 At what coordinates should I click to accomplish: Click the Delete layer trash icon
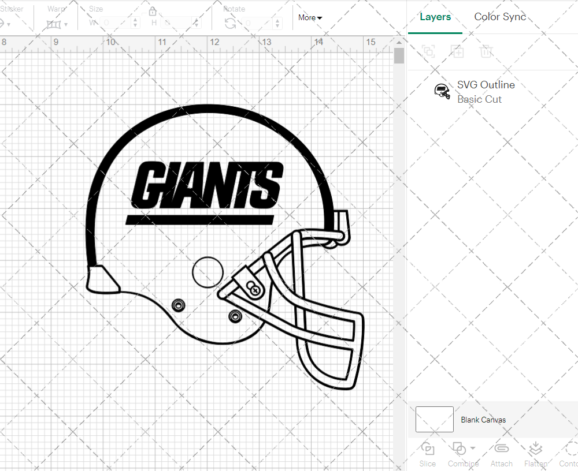(x=487, y=51)
